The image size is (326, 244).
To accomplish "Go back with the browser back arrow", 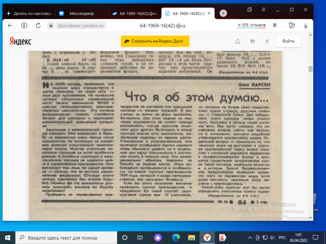I will 10,25.
